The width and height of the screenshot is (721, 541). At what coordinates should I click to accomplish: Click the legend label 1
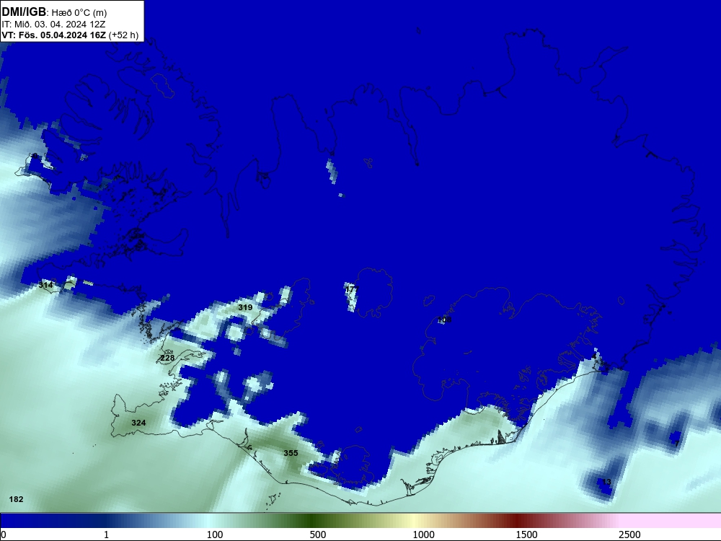point(106,535)
